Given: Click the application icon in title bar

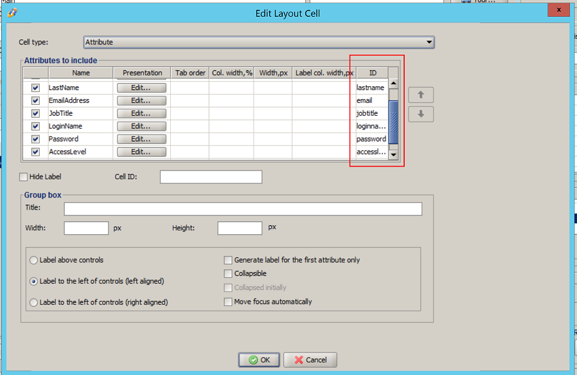Looking at the screenshot, I should [12, 13].
